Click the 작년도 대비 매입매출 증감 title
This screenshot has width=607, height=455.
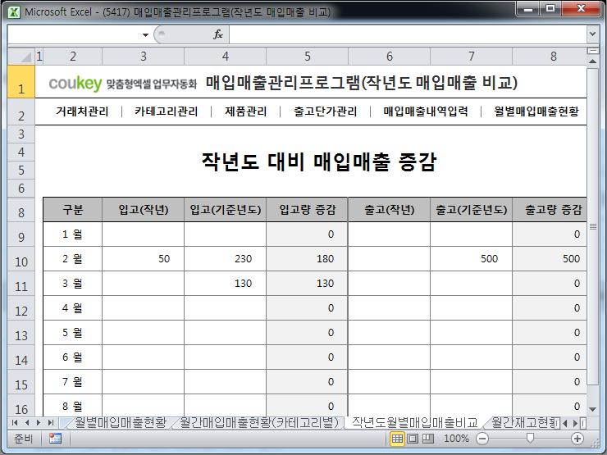coord(319,162)
